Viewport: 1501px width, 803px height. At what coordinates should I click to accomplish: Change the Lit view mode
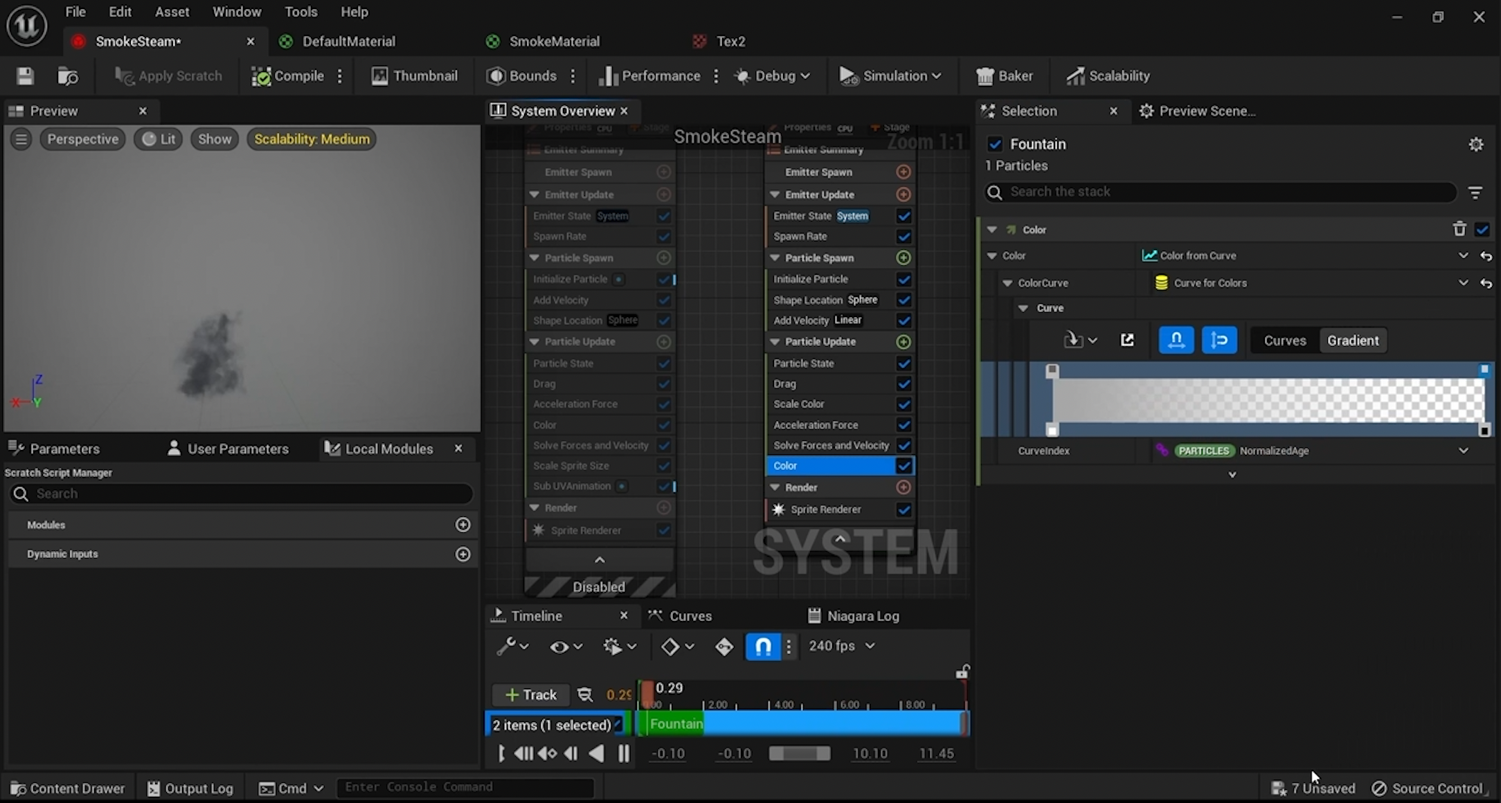[x=159, y=139]
